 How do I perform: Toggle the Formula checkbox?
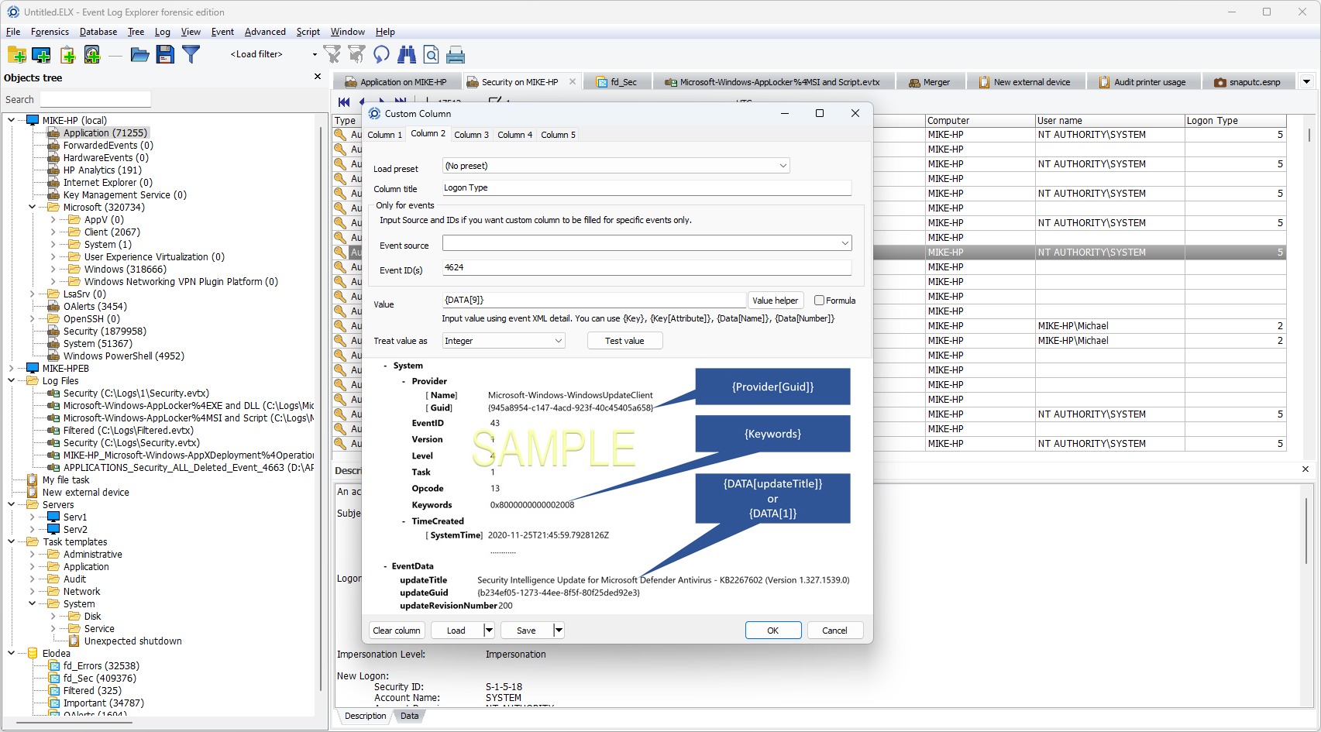pos(819,301)
